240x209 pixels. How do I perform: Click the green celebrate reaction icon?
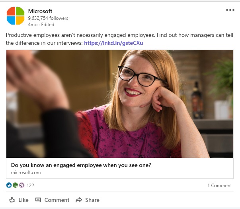tap(15, 185)
